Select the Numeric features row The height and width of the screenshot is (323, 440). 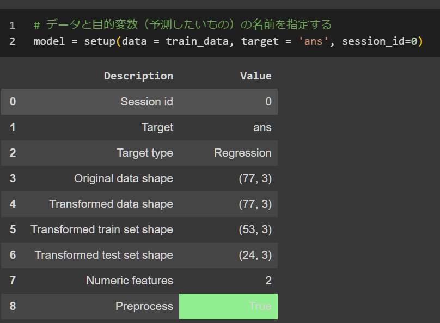[x=139, y=281]
